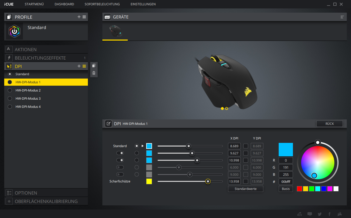
Task: Add a new DPI preset with plus icon
Action: tap(79, 66)
